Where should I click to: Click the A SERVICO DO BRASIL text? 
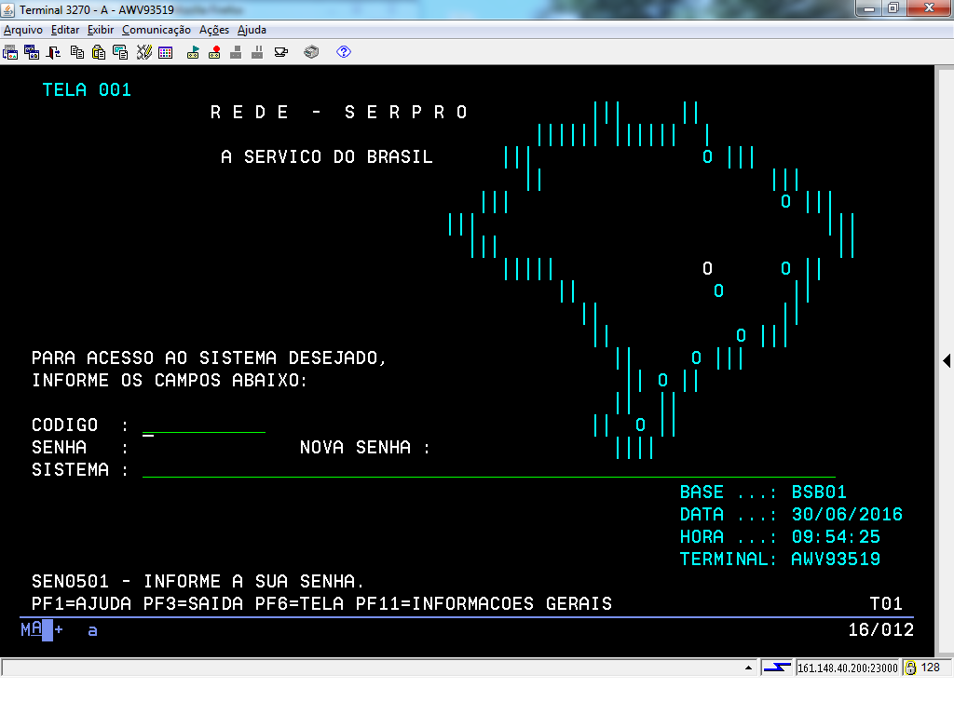click(327, 156)
